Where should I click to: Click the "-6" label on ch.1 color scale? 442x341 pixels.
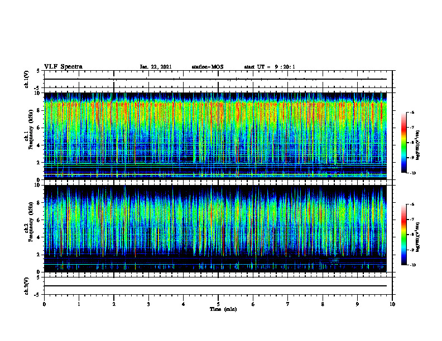click(x=412, y=113)
